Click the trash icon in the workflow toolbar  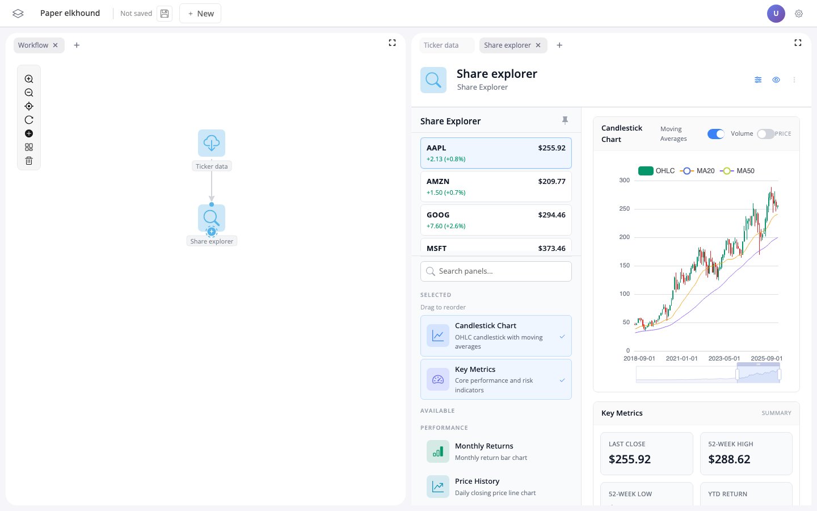click(29, 161)
